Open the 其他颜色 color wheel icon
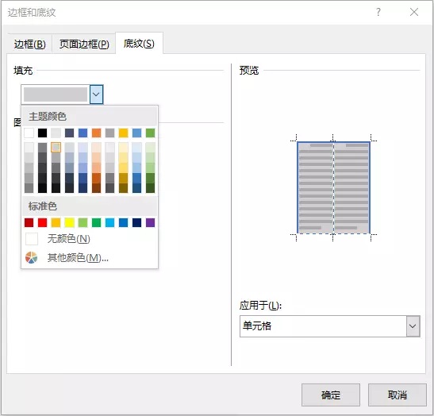This screenshot has height=416, width=434. click(31, 257)
